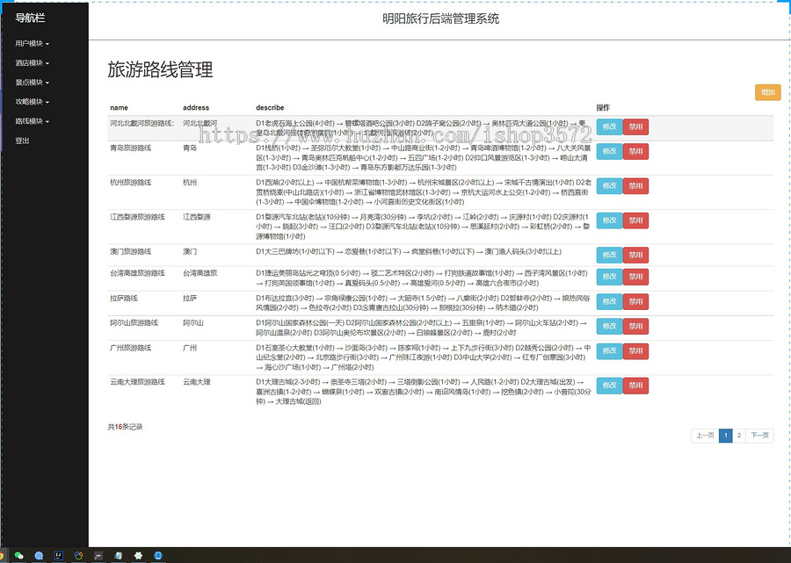Screen dimensions: 791x563
Task: Expand the 攻略模块 menu
Action: (x=32, y=102)
